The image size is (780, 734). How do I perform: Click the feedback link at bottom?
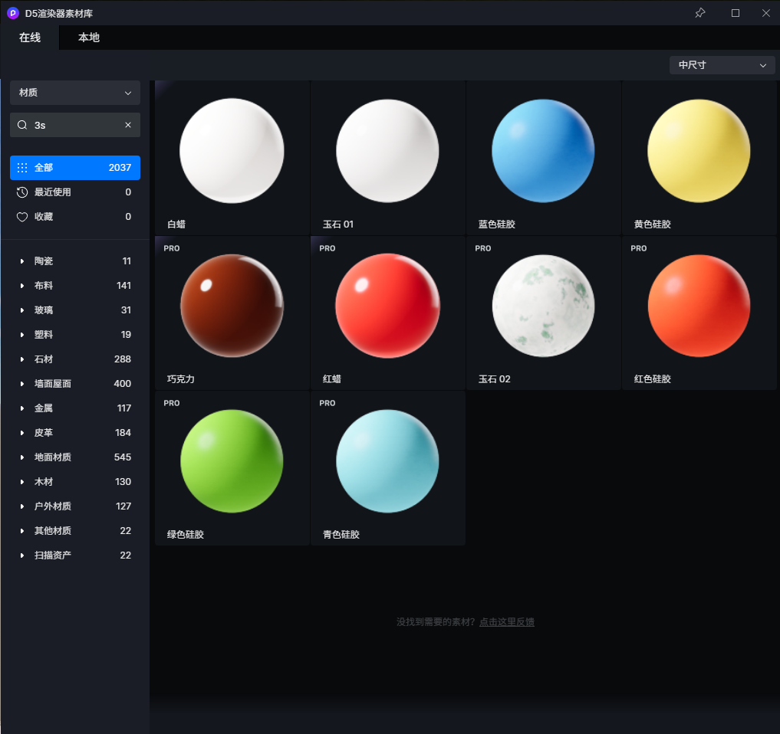coord(506,622)
